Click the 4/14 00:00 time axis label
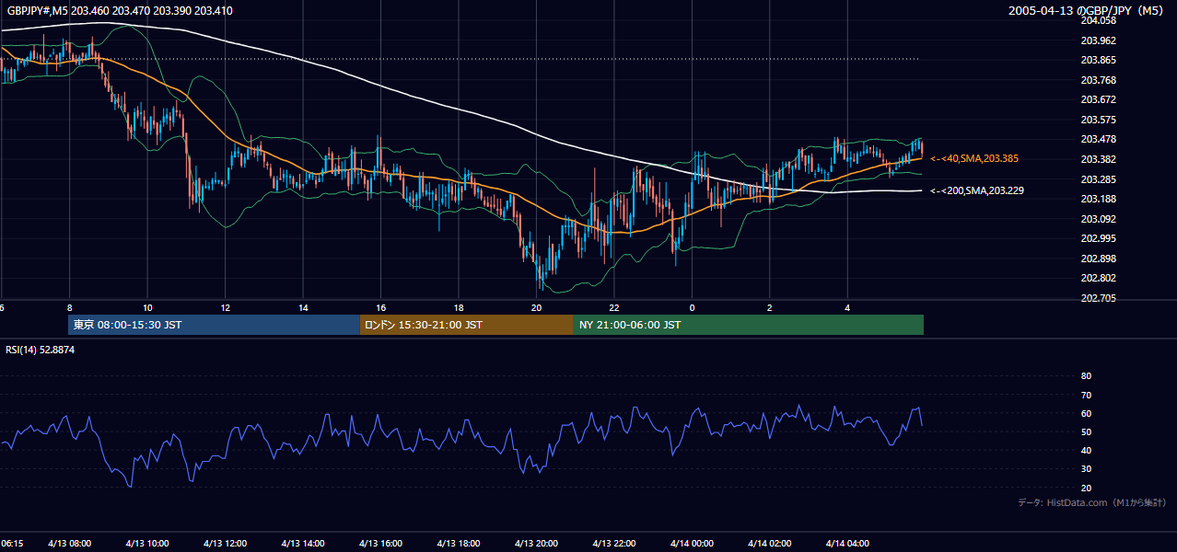1177x552 pixels. (x=692, y=544)
